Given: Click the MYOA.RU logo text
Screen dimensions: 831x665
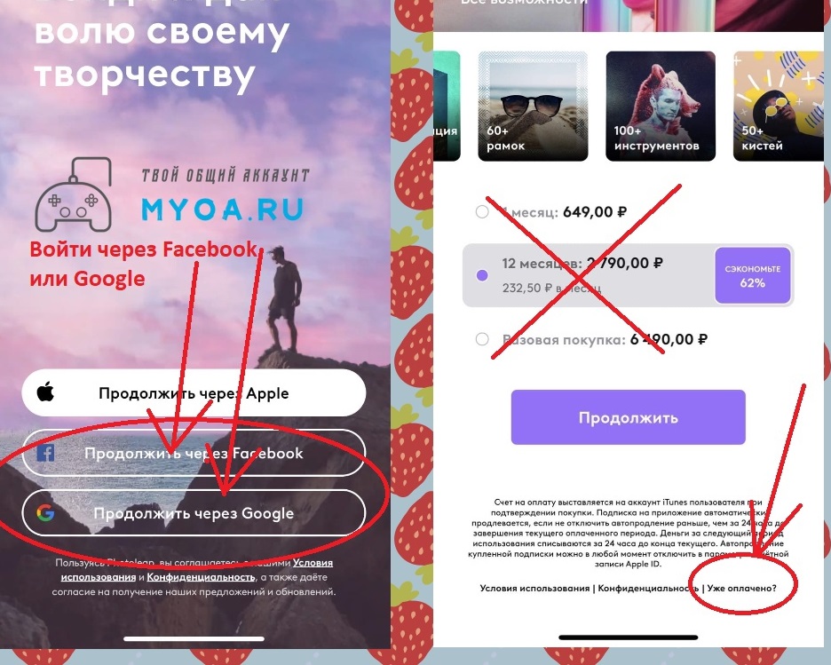Looking at the screenshot, I should pos(222,210).
